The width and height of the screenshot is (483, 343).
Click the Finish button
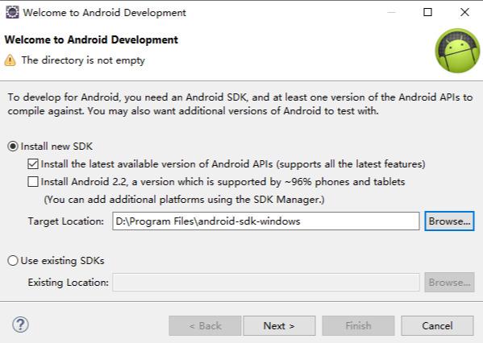[358, 325]
